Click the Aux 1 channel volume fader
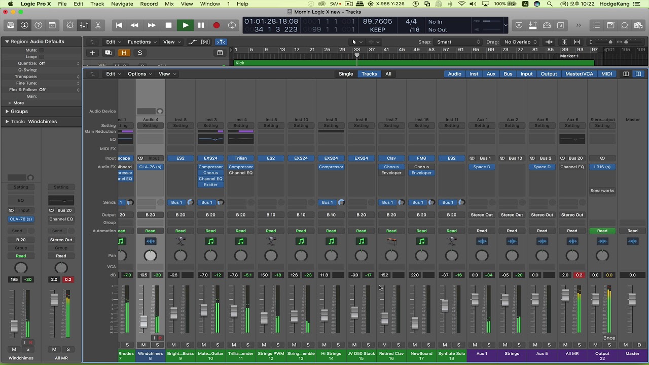649x365 pixels. click(x=475, y=300)
